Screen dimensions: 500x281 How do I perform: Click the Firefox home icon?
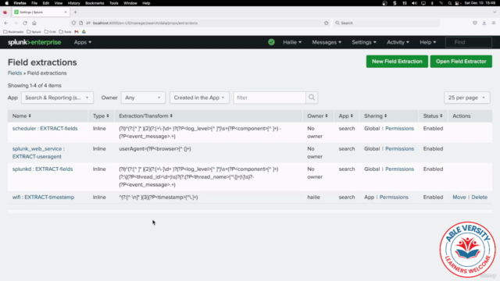click(34, 23)
